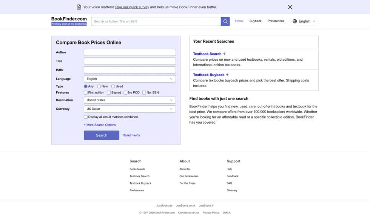Viewport: 370px width, 215px height.
Task: Select the Any type radio button
Action: 86,86
